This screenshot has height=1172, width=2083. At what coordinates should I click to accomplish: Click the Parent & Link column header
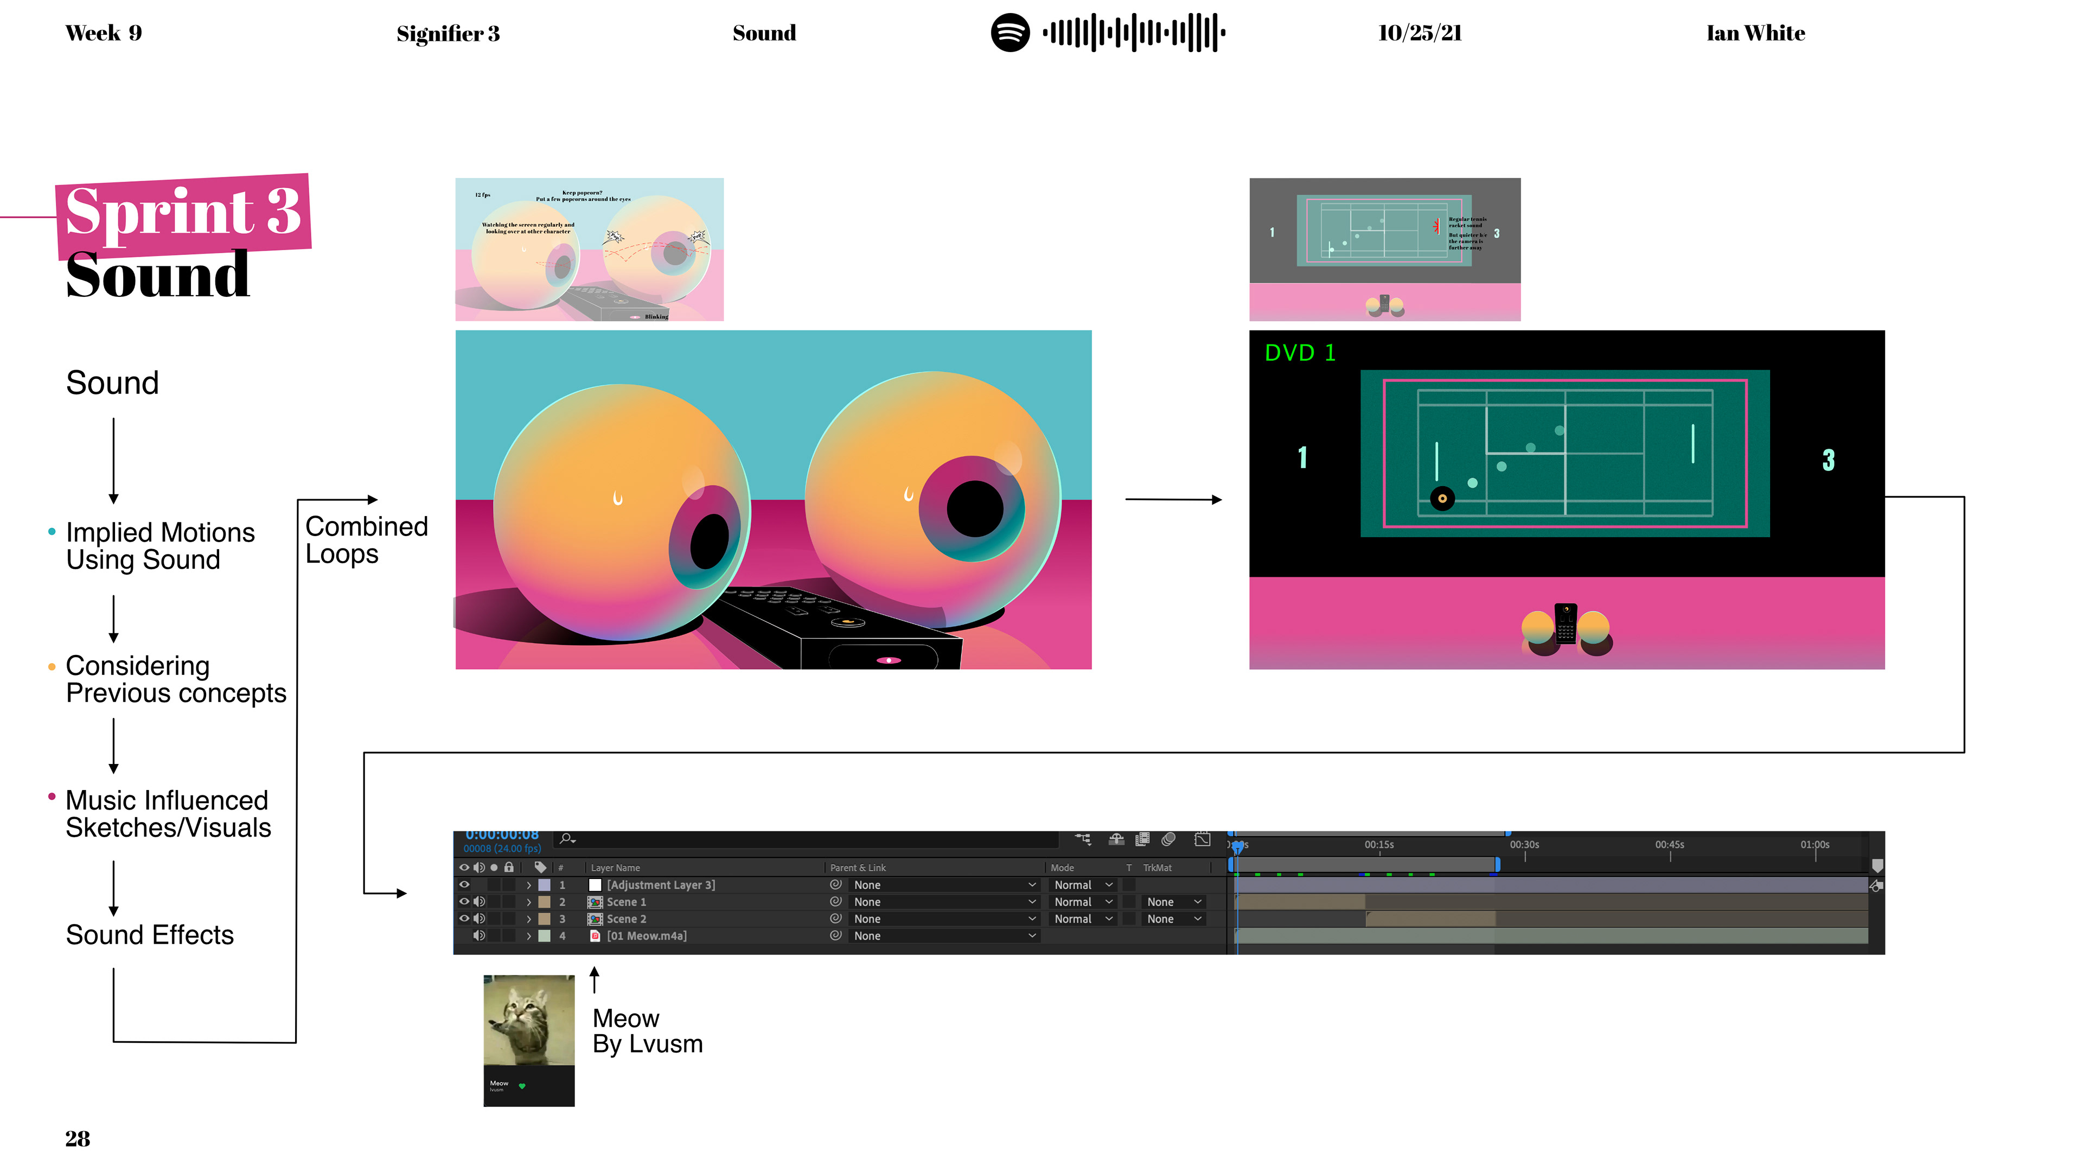[x=858, y=868]
